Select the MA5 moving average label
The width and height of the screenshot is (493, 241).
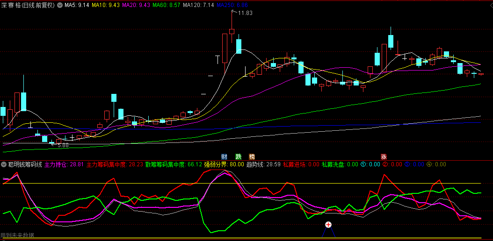pos(77,5)
